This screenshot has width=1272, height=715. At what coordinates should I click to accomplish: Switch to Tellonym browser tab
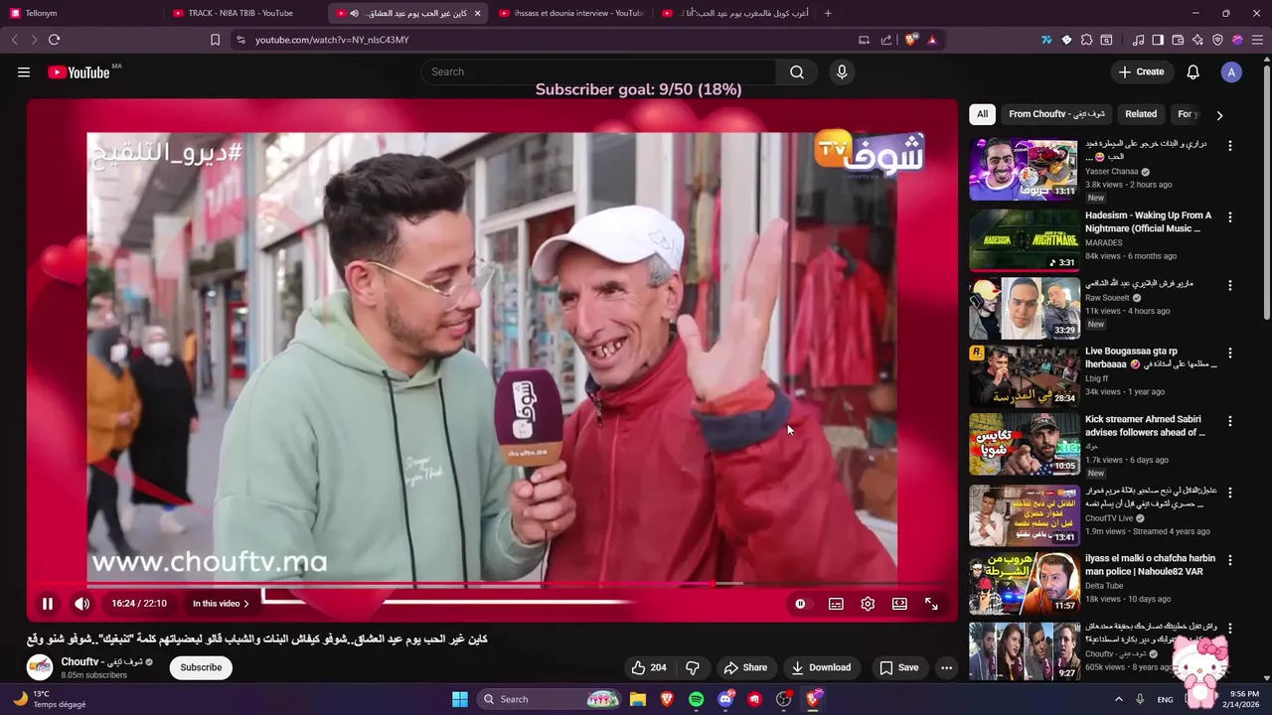[x=81, y=13]
